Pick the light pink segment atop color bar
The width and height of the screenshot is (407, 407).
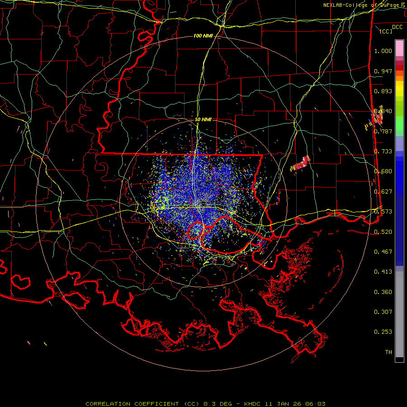(399, 48)
